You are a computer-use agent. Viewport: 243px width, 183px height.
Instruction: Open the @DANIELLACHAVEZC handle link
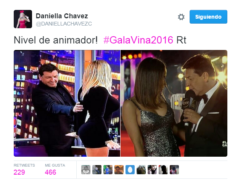pyautogui.click(x=64, y=24)
